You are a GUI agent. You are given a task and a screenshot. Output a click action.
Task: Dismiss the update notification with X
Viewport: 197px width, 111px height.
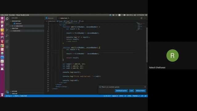pyautogui.click(x=145, y=87)
